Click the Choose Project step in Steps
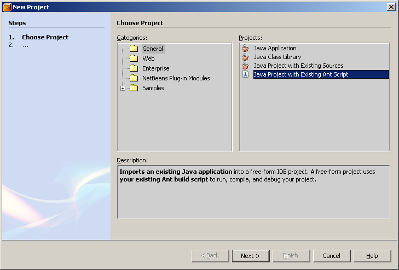 pos(45,37)
